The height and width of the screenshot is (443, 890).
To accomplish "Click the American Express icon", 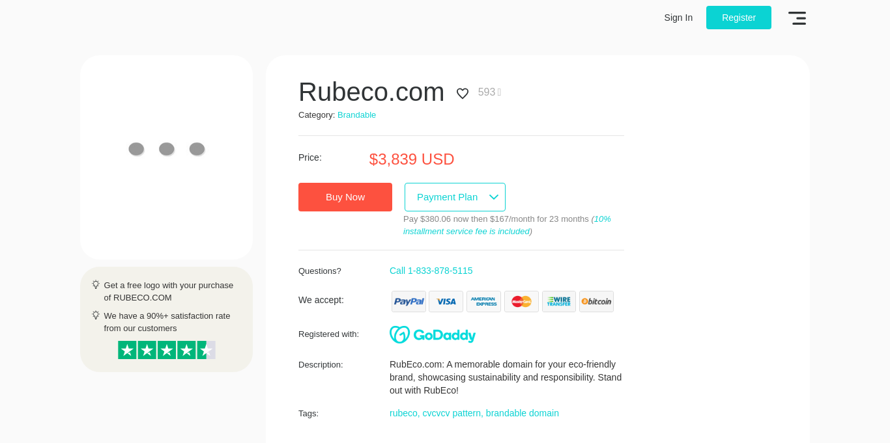I will point(483,301).
